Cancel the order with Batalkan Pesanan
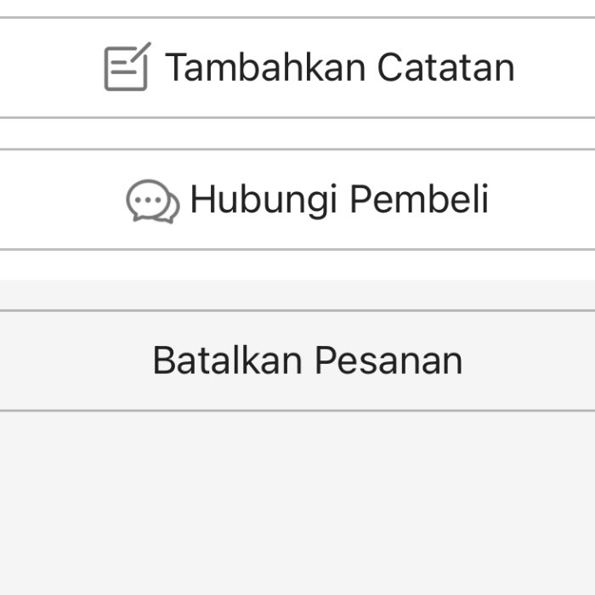The image size is (595, 595). click(x=307, y=360)
